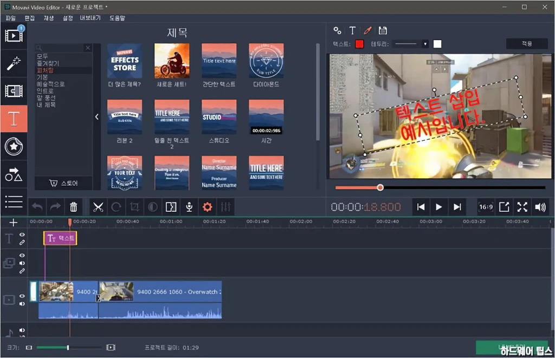The width and height of the screenshot is (555, 358).
Task: Open the 16:9 aspect ratio selector
Action: click(x=486, y=207)
